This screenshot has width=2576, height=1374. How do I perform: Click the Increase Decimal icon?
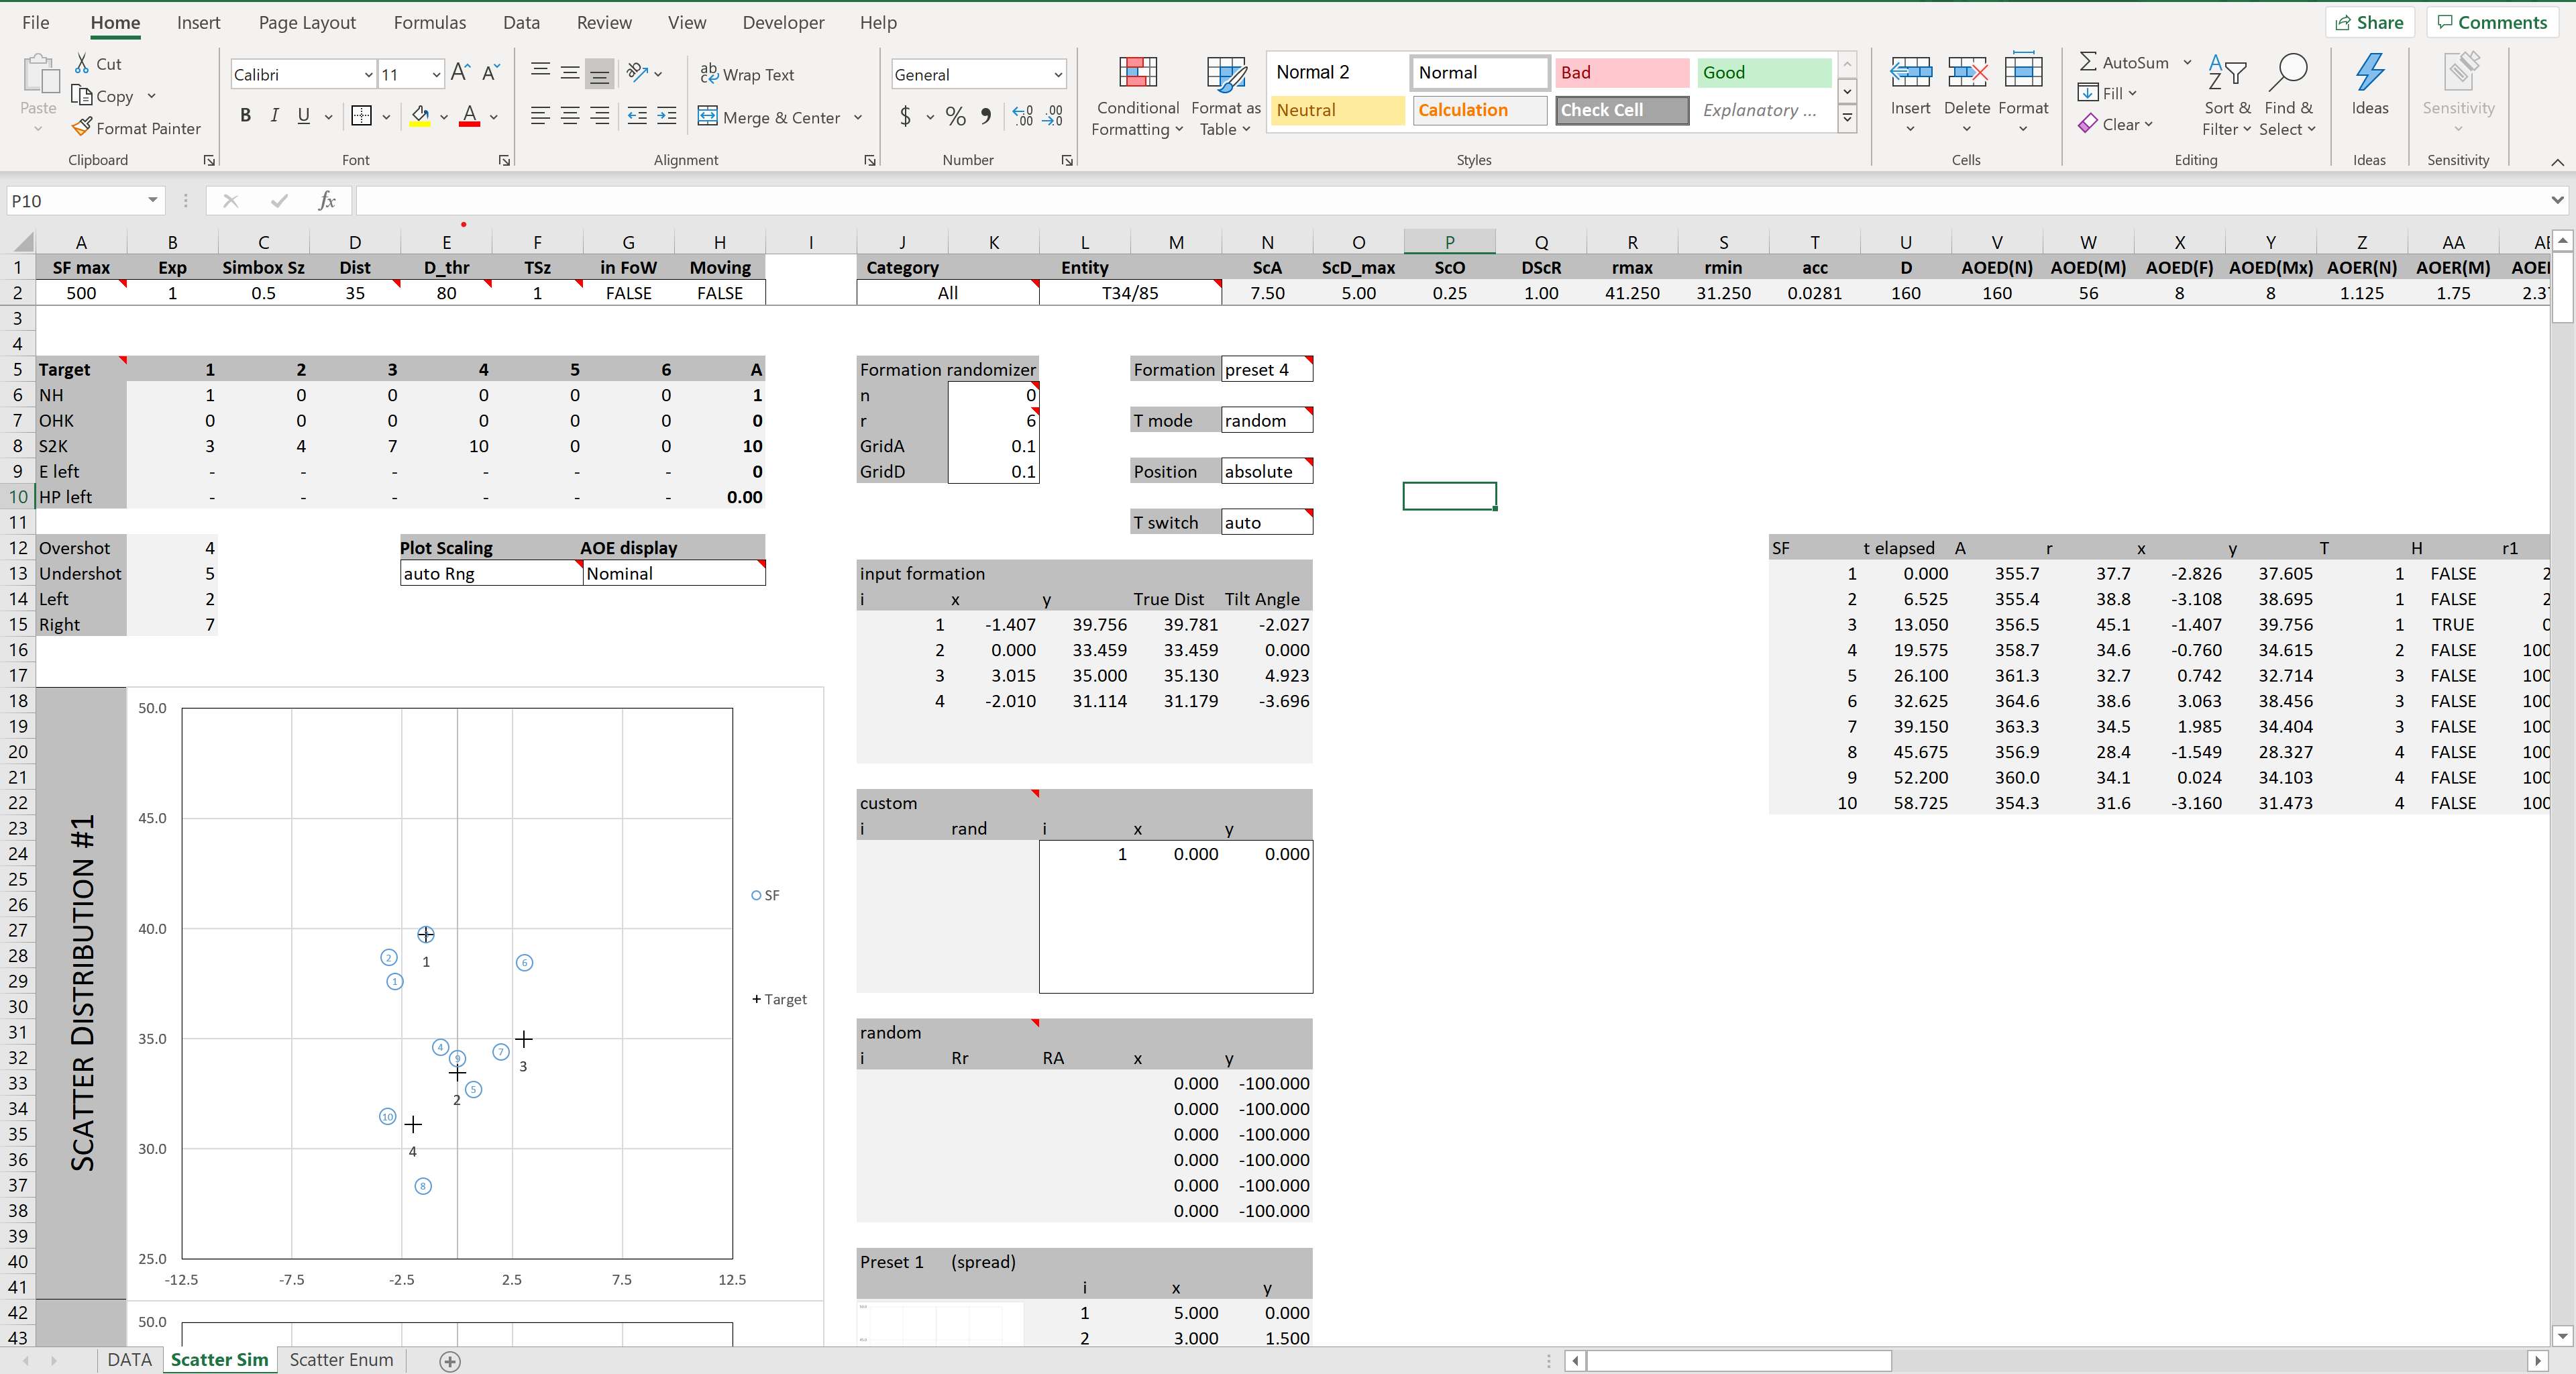coord(1022,116)
